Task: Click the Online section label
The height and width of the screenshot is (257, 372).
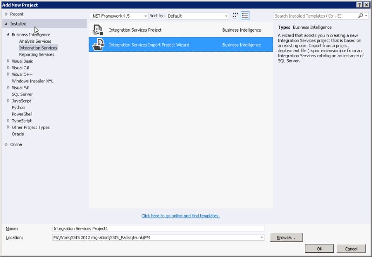Action: pyautogui.click(x=16, y=144)
